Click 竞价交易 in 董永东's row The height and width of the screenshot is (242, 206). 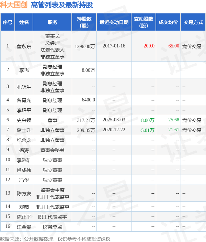tap(192, 46)
